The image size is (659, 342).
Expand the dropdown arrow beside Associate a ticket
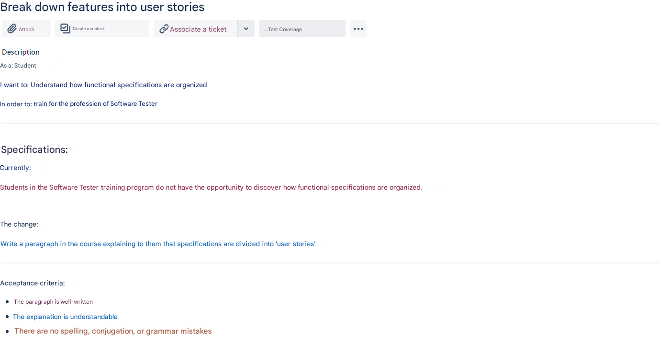point(246,29)
